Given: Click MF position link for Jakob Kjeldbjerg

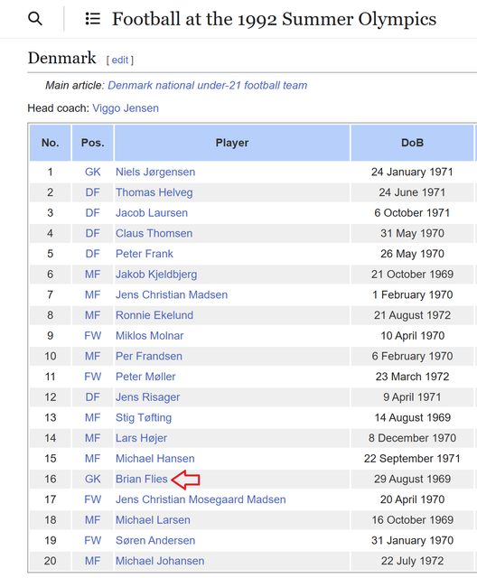Looking at the screenshot, I should tap(92, 275).
